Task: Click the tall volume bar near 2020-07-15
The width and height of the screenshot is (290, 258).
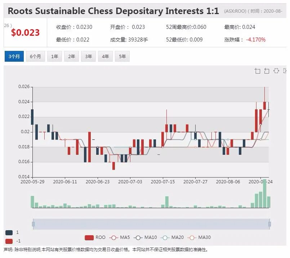Action: pyautogui.click(x=167, y=202)
